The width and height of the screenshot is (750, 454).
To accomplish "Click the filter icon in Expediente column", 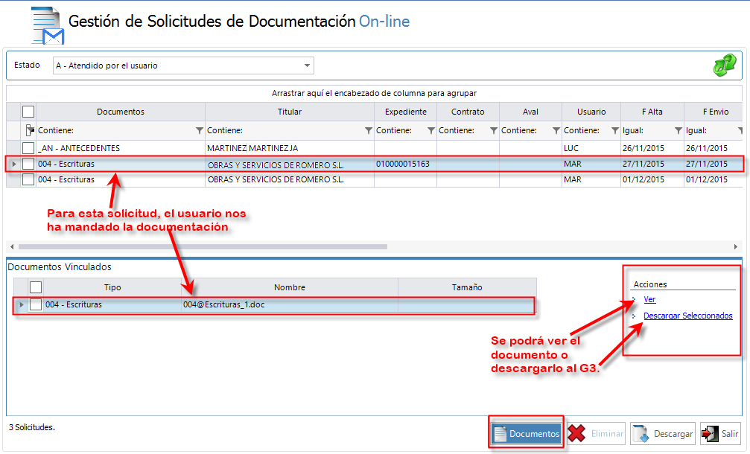I will point(431,131).
